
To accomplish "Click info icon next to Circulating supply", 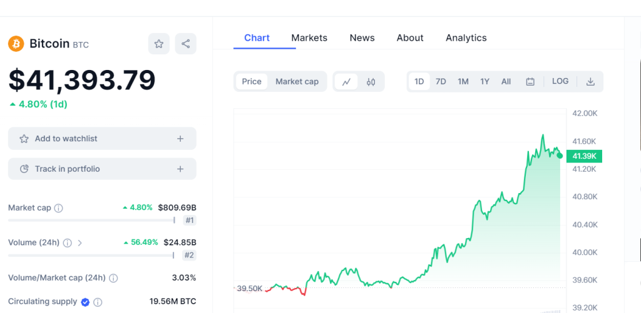I will [x=97, y=302].
